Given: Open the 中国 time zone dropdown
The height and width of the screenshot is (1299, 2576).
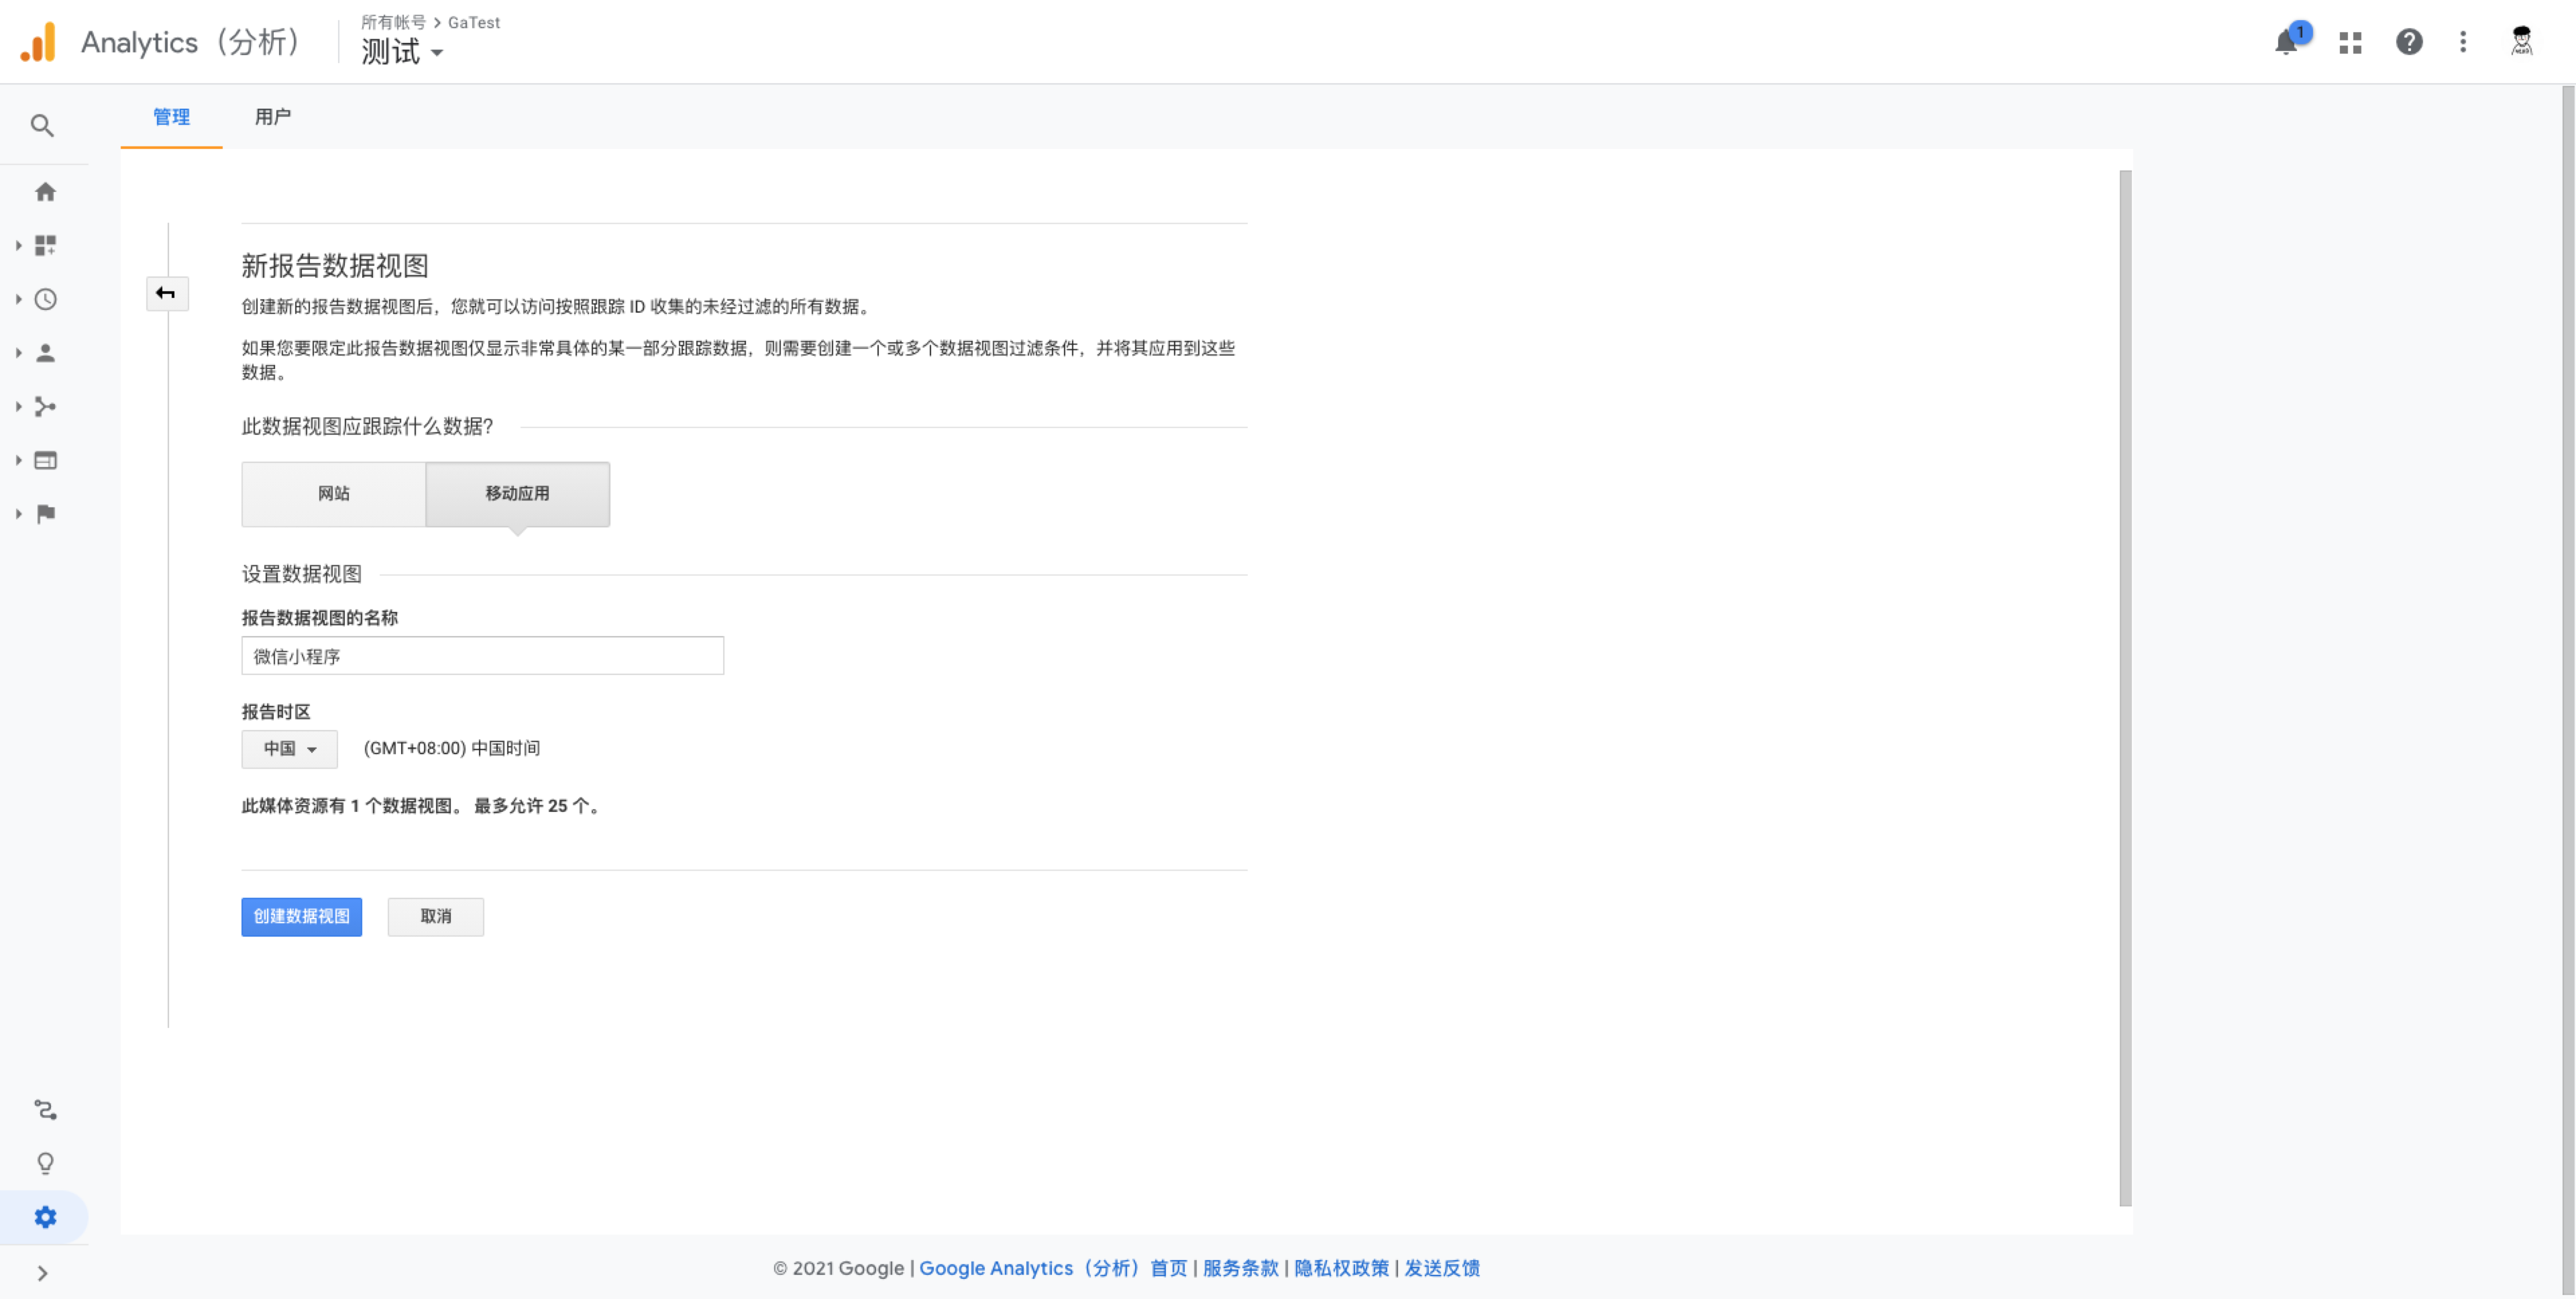Looking at the screenshot, I should (x=289, y=748).
